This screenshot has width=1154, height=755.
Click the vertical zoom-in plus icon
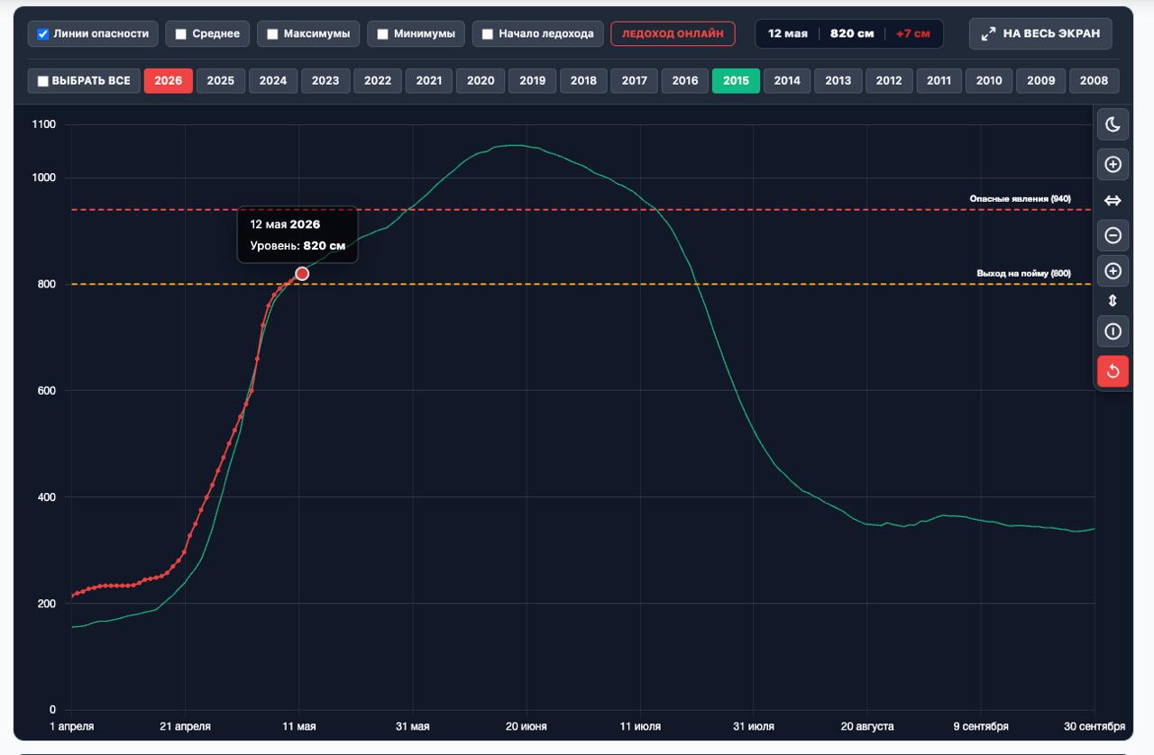pyautogui.click(x=1113, y=271)
